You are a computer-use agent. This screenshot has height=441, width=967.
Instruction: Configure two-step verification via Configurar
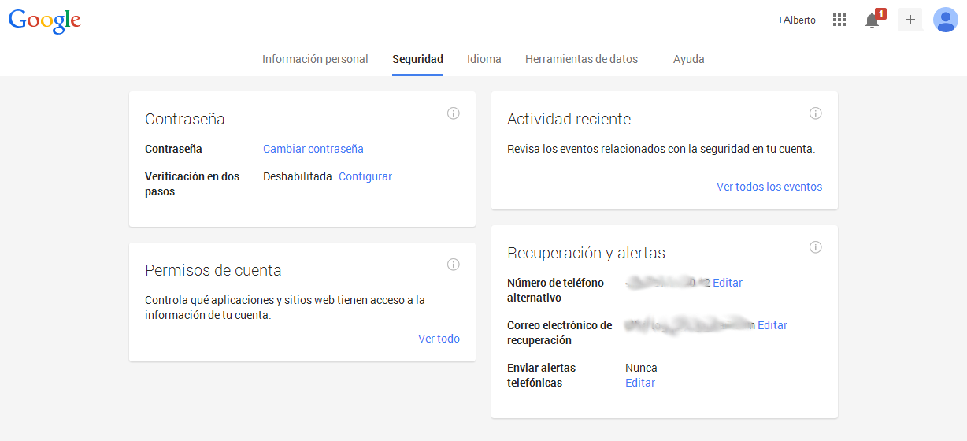[365, 176]
